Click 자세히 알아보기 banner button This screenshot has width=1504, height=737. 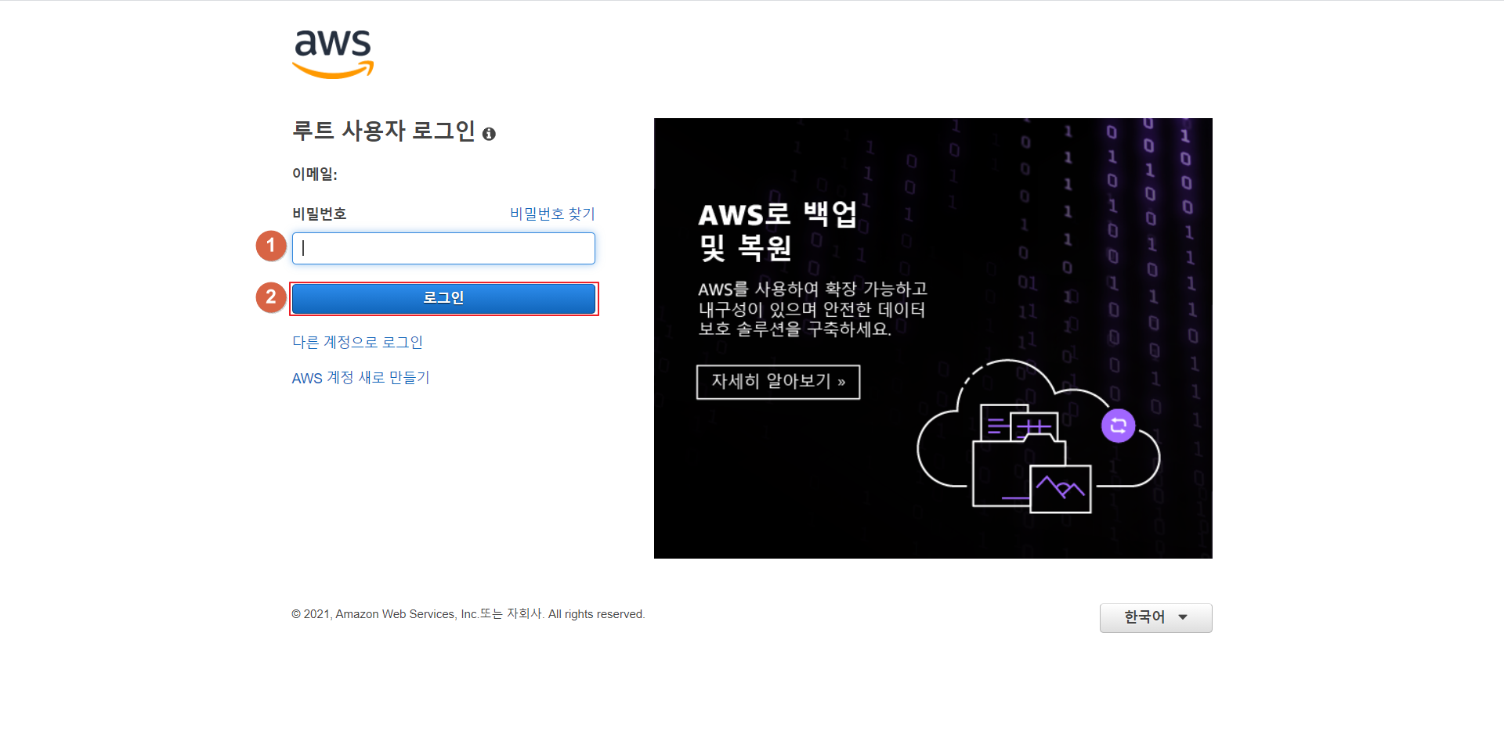(778, 382)
